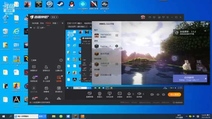The width and height of the screenshot is (212, 119).
Task: Click recording camera icon near stop button
Action: (x=152, y=94)
